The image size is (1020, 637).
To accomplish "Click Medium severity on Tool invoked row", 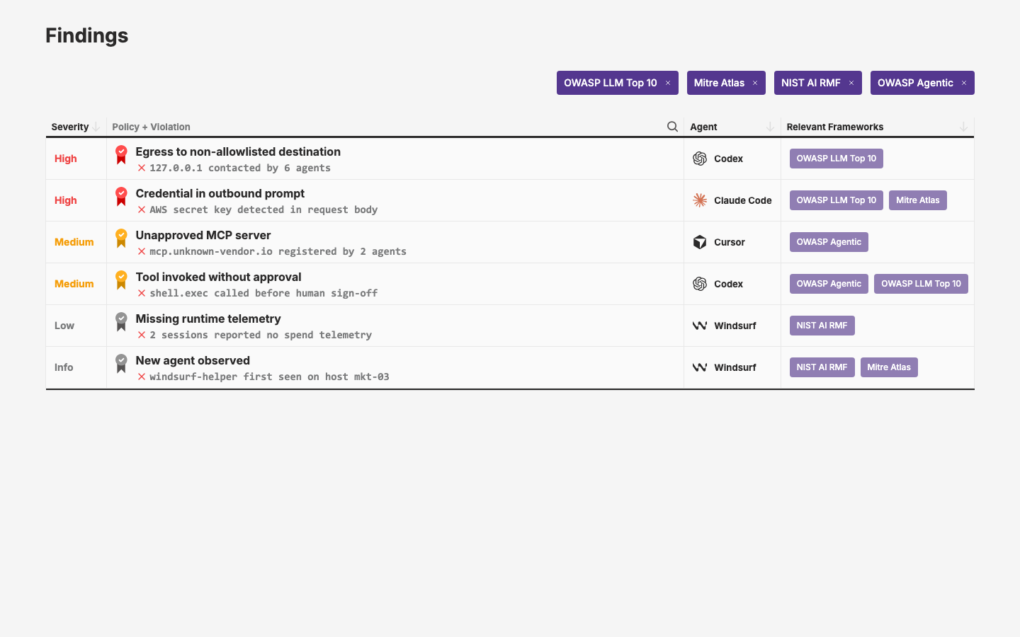I will pyautogui.click(x=74, y=284).
